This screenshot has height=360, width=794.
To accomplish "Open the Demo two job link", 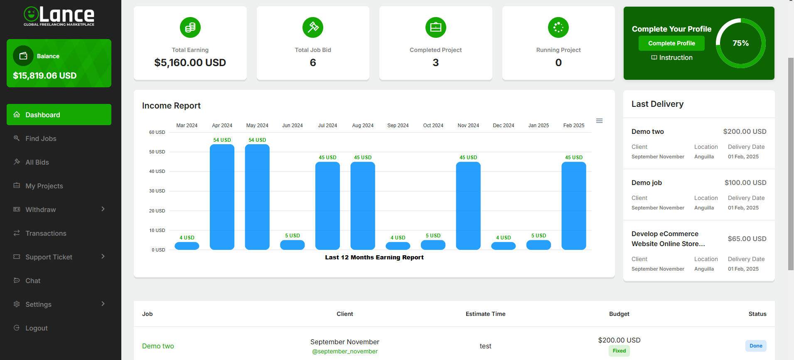I will [158, 346].
